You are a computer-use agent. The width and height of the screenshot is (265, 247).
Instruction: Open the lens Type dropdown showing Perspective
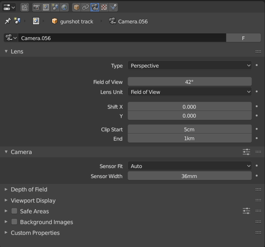point(190,65)
